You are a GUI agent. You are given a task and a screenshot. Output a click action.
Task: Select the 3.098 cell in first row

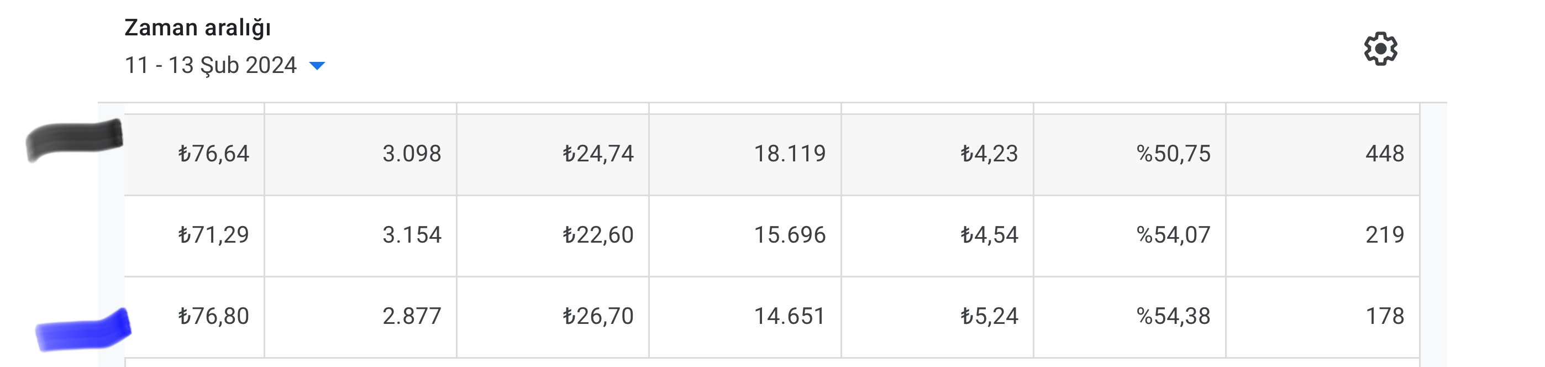(x=360, y=154)
